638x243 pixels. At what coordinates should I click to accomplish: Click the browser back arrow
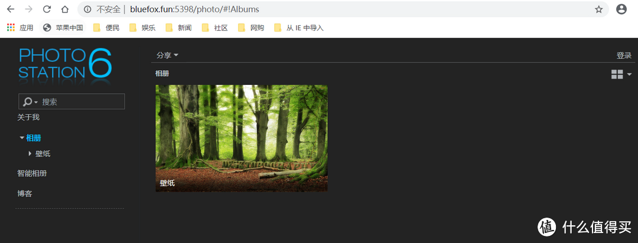coord(11,9)
